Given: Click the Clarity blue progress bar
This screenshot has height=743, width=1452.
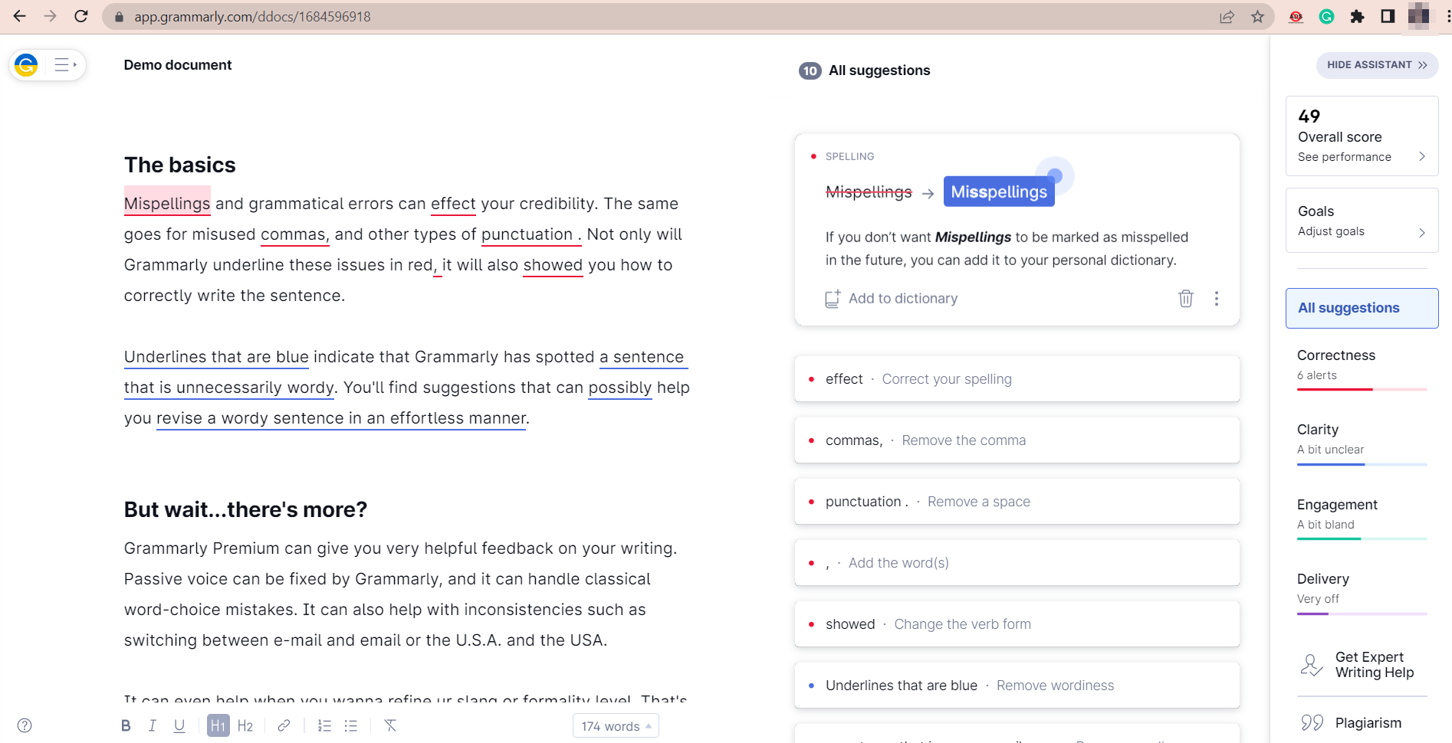Looking at the screenshot, I should pos(1362,464).
